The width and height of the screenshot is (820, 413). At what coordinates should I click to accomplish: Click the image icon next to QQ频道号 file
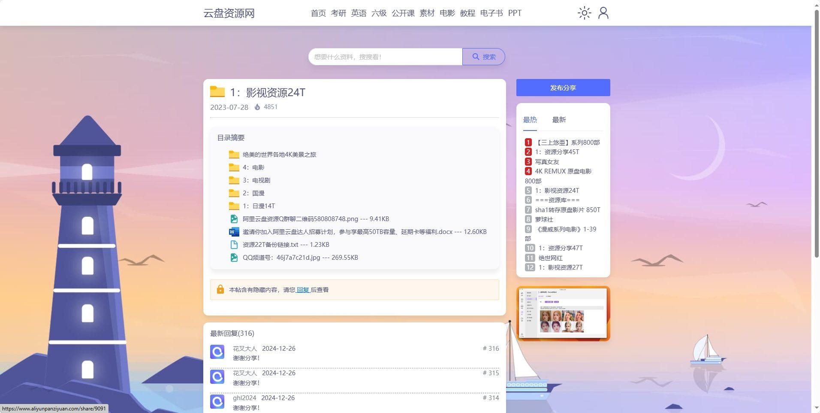234,257
